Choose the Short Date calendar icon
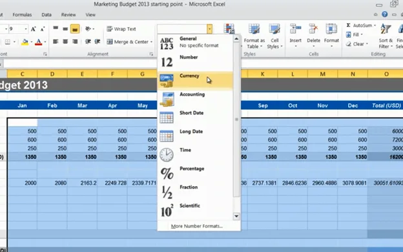 [167, 117]
